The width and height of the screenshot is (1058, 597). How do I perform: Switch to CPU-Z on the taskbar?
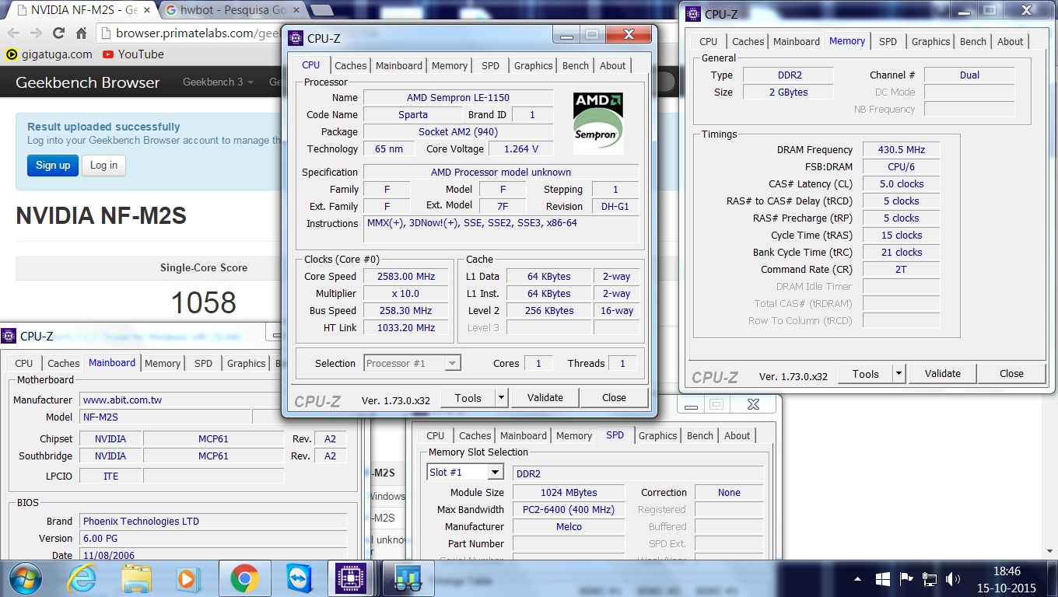[x=351, y=578]
